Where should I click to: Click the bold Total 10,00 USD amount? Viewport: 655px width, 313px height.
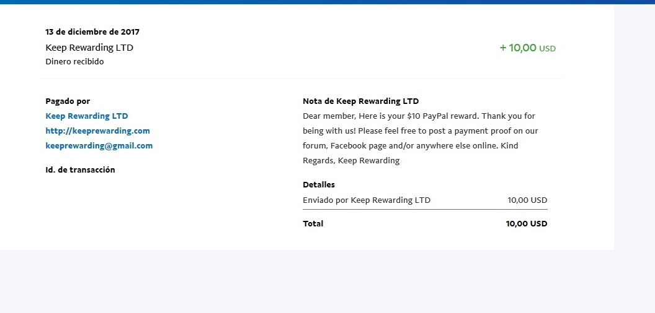tap(527, 224)
